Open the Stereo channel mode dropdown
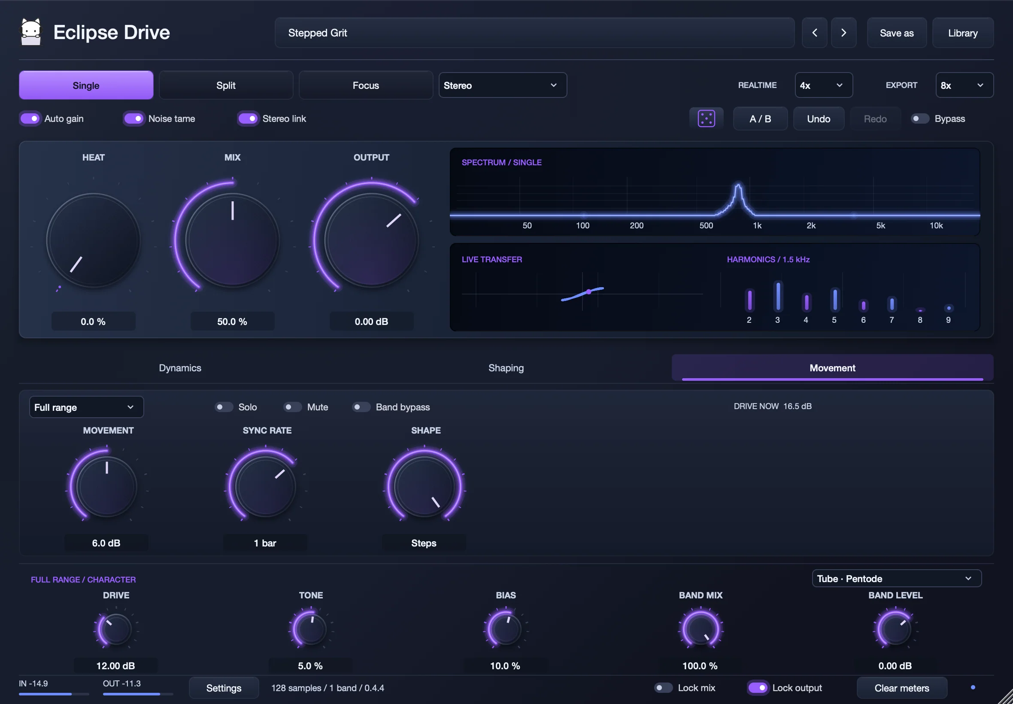The image size is (1013, 704). tap(502, 85)
